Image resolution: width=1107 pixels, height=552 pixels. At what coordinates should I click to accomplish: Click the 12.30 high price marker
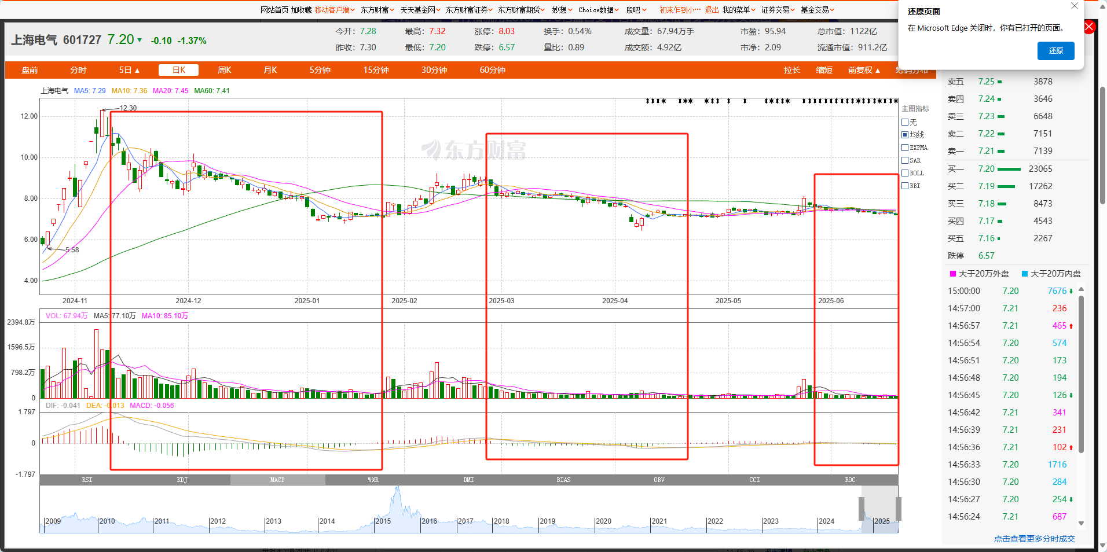click(128, 108)
